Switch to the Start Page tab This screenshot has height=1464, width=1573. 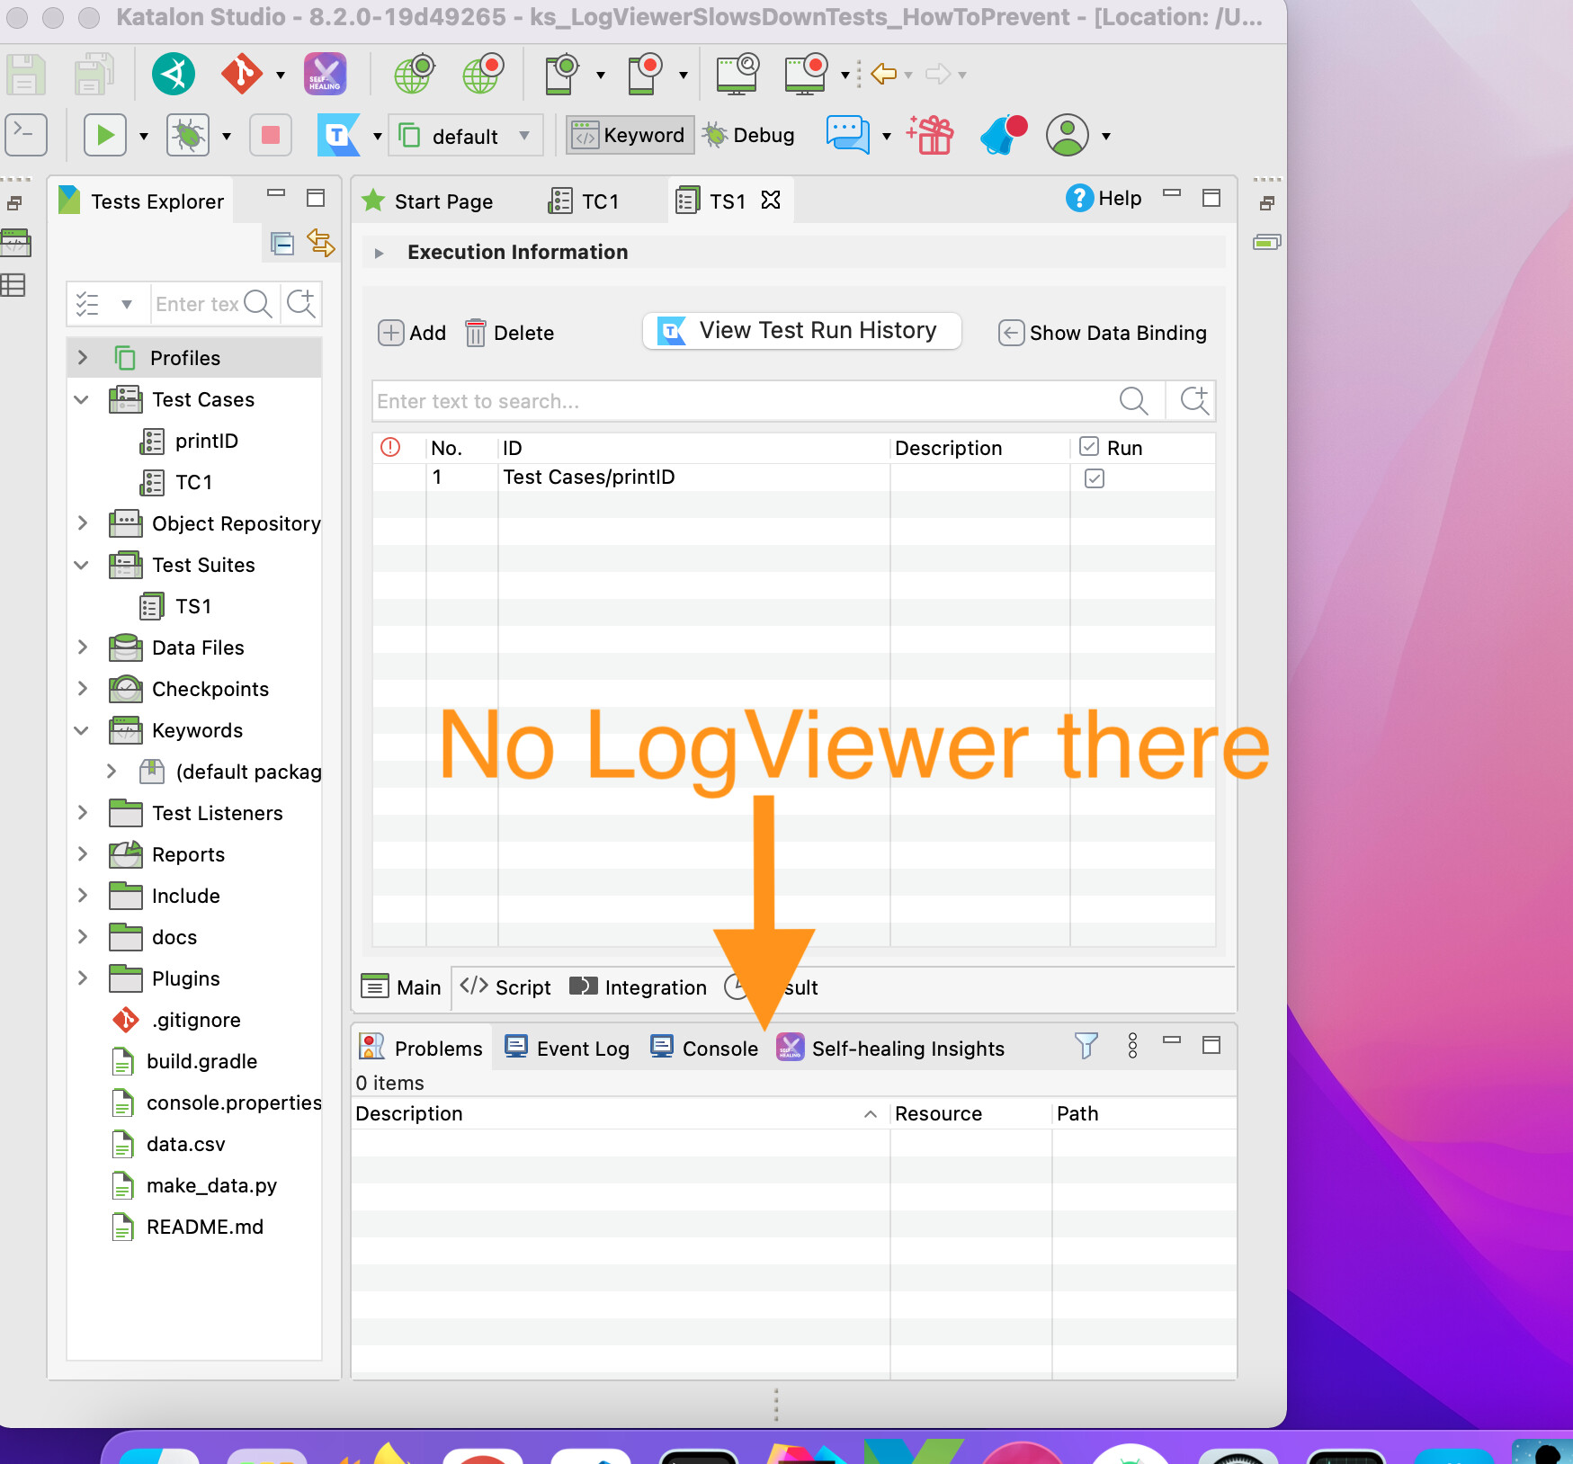428,201
